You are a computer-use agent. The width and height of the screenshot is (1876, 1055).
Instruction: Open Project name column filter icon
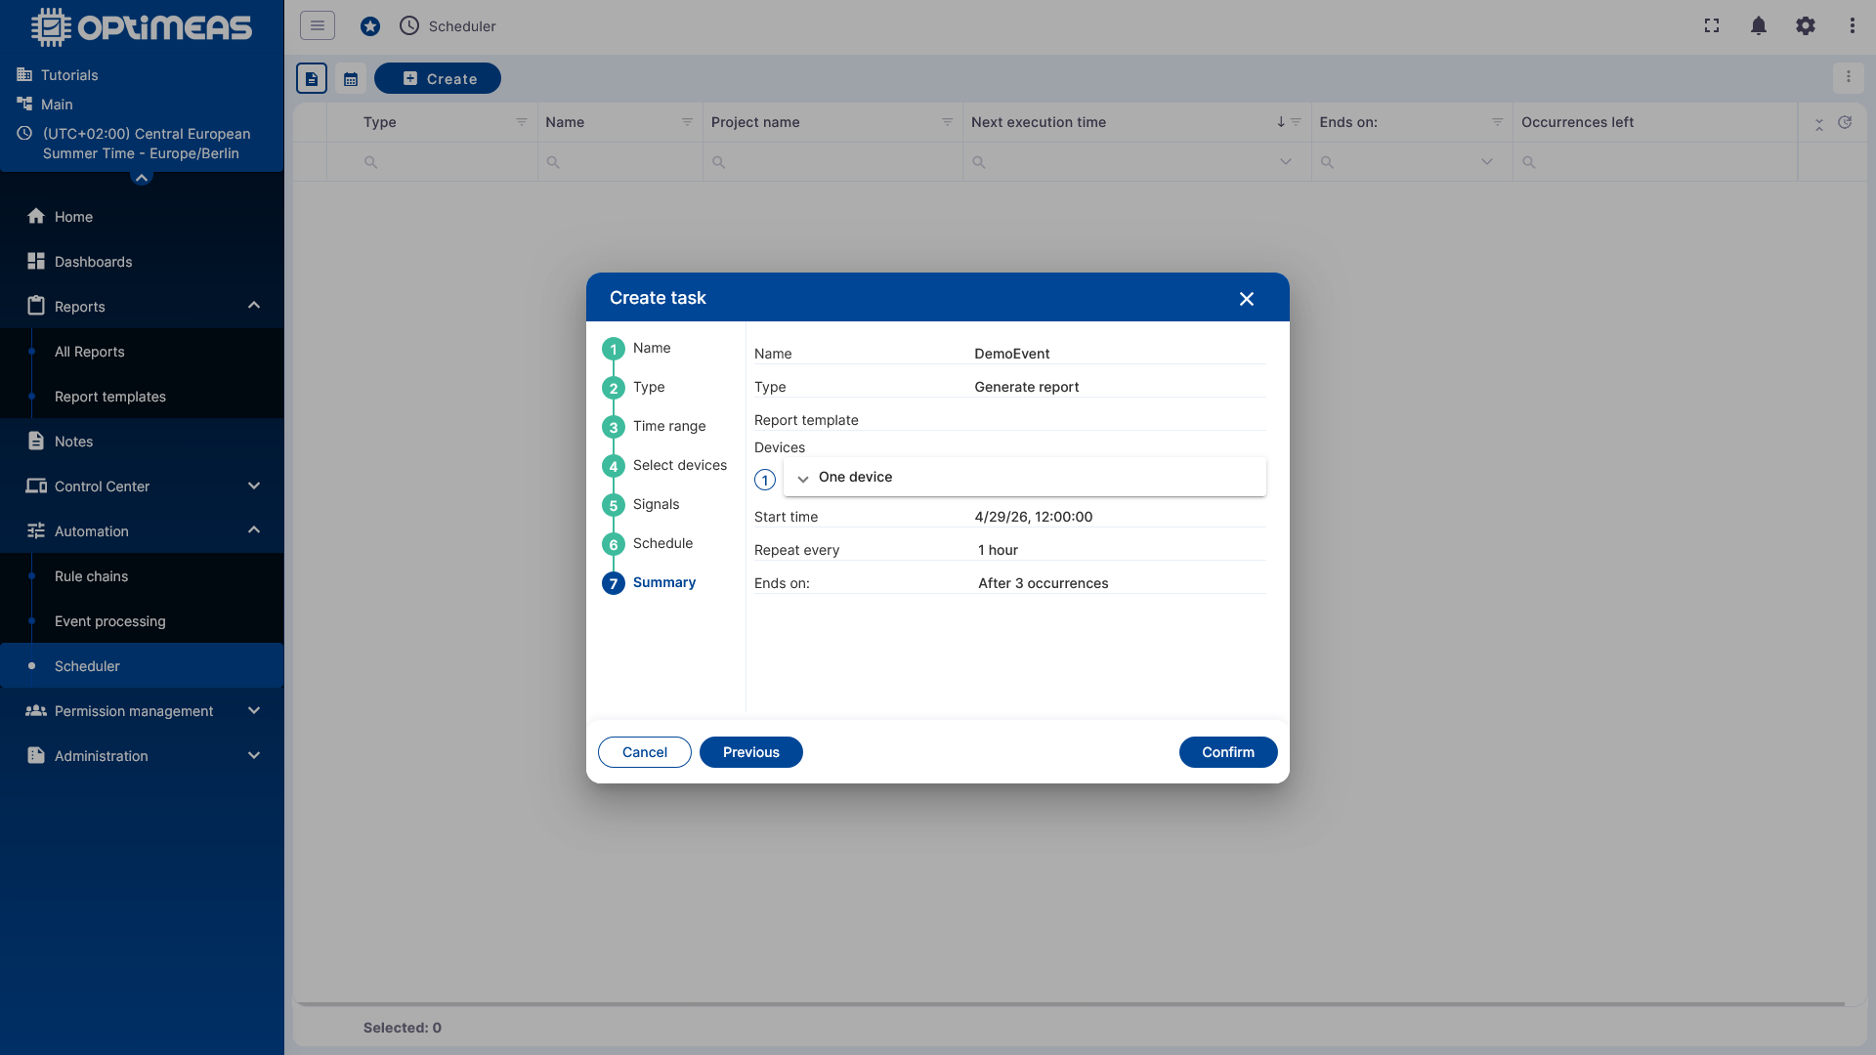pyautogui.click(x=947, y=122)
